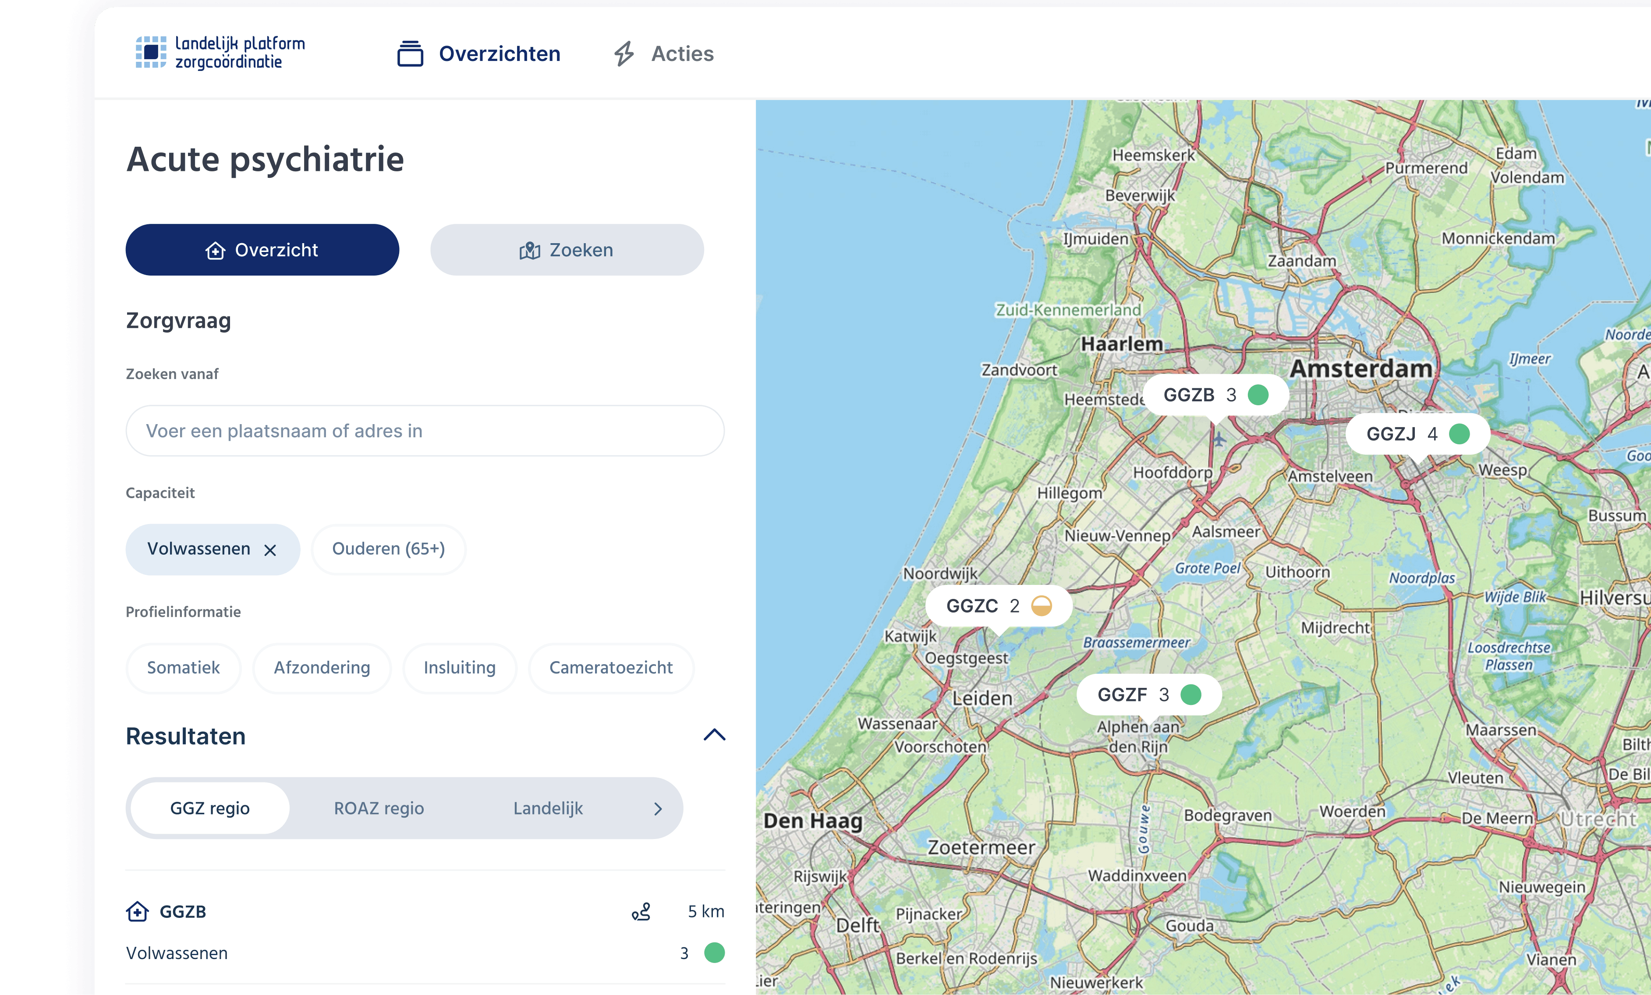The width and height of the screenshot is (1651, 995).
Task: Click the 'Volwassenen' result row label
Action: coord(177,953)
